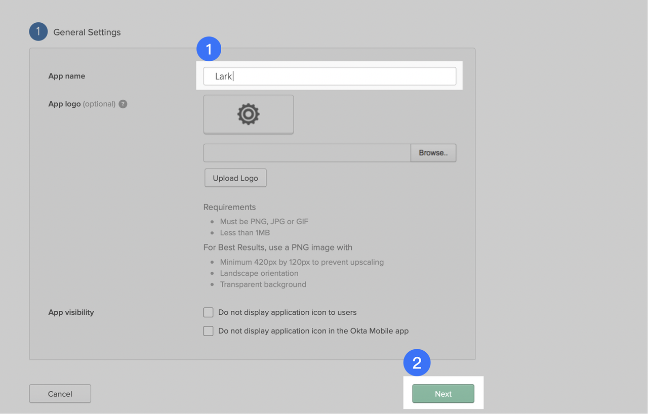Click the blue annotation circle numbered 2
648x414 pixels.
[x=417, y=362]
